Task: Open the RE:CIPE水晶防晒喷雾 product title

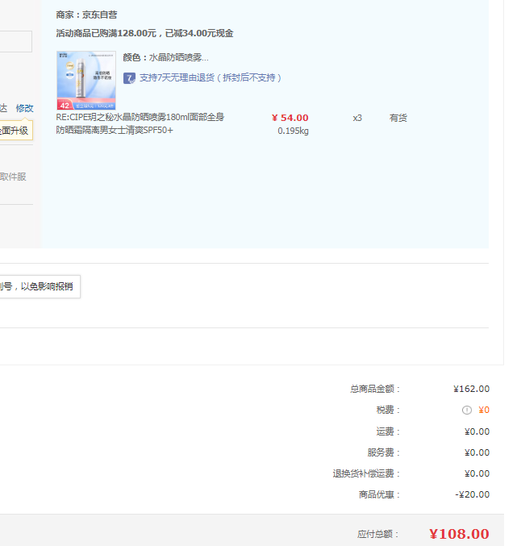Action: (140, 123)
